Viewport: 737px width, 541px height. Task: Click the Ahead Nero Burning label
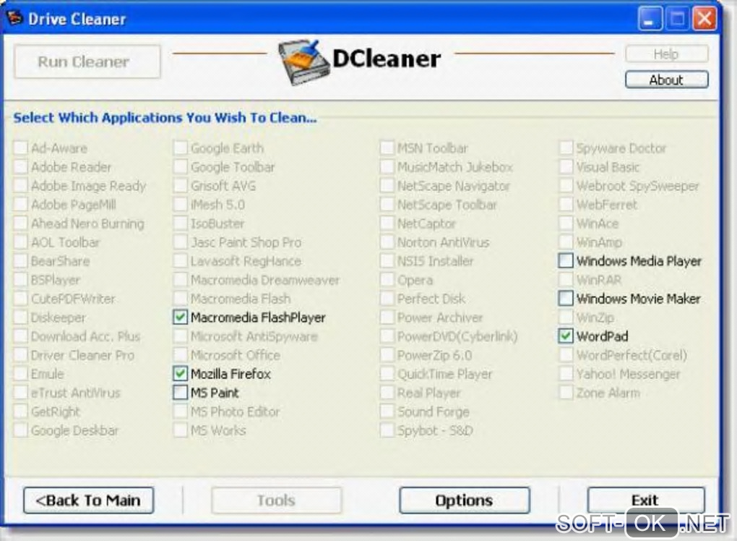point(87,223)
